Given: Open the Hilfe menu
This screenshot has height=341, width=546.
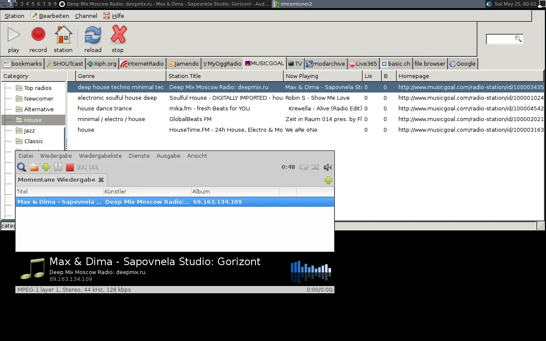Looking at the screenshot, I should point(114,16).
